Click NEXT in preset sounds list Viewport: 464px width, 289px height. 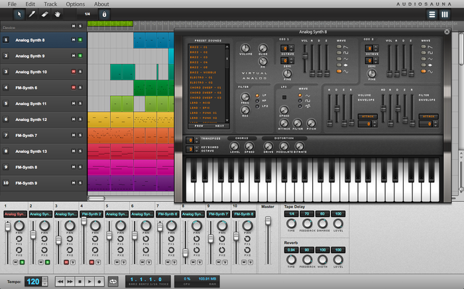click(219, 125)
